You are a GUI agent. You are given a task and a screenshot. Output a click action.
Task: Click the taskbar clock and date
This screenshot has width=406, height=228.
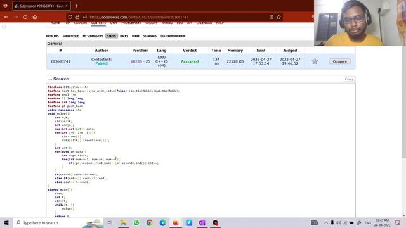(382, 222)
